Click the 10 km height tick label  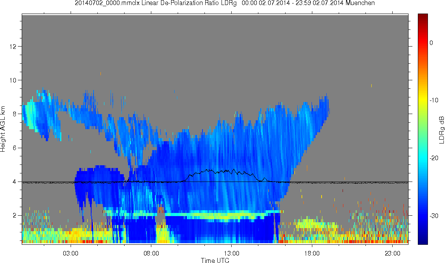coord(13,80)
